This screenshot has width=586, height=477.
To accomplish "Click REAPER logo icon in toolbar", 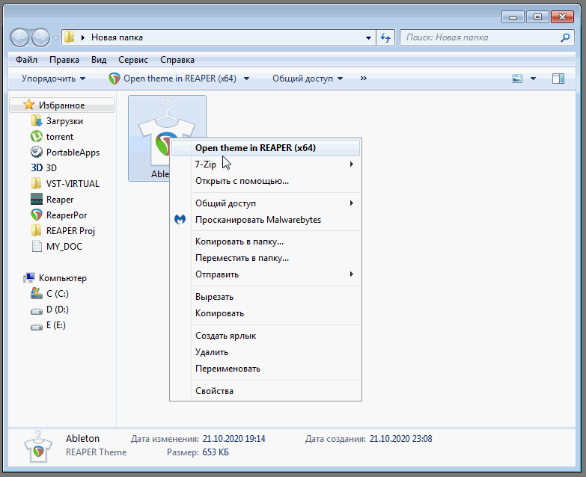I will click(115, 79).
